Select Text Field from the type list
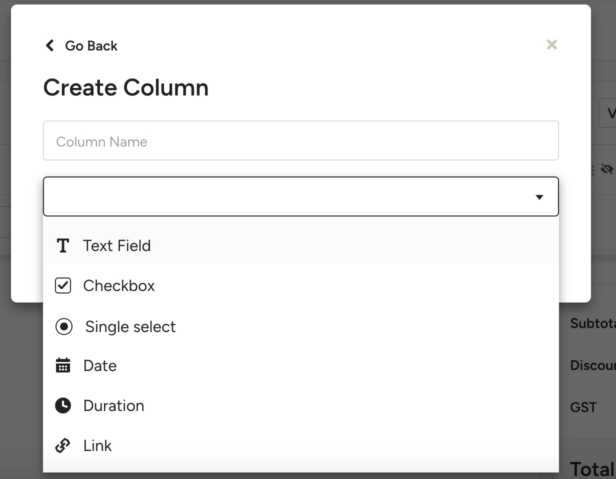This screenshot has width=616, height=479. tap(117, 245)
